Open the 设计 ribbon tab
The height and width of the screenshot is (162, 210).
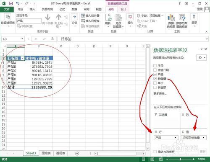coord(123,9)
